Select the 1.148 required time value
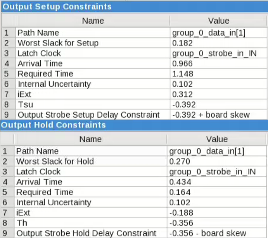The height and width of the screenshot is (238, 268). pyautogui.click(x=182, y=74)
